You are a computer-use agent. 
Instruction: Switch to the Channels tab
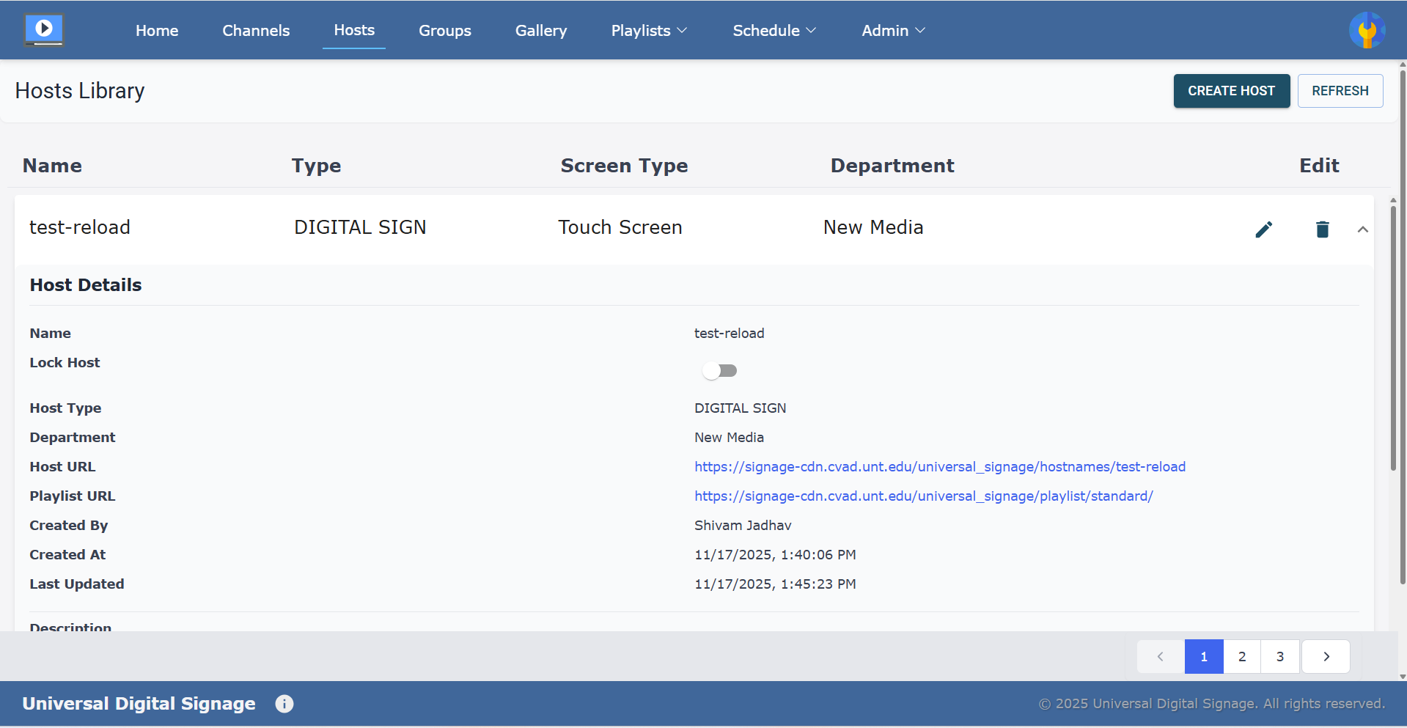255,30
